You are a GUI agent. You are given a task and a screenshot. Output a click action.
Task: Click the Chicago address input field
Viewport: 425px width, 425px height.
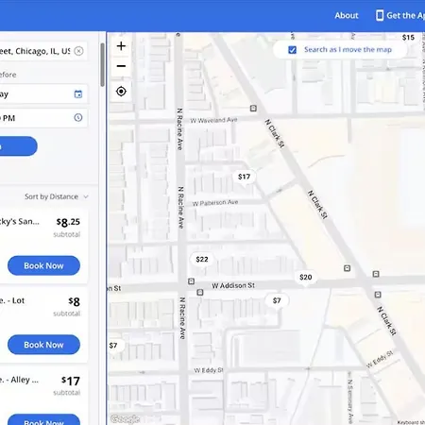(x=43, y=51)
